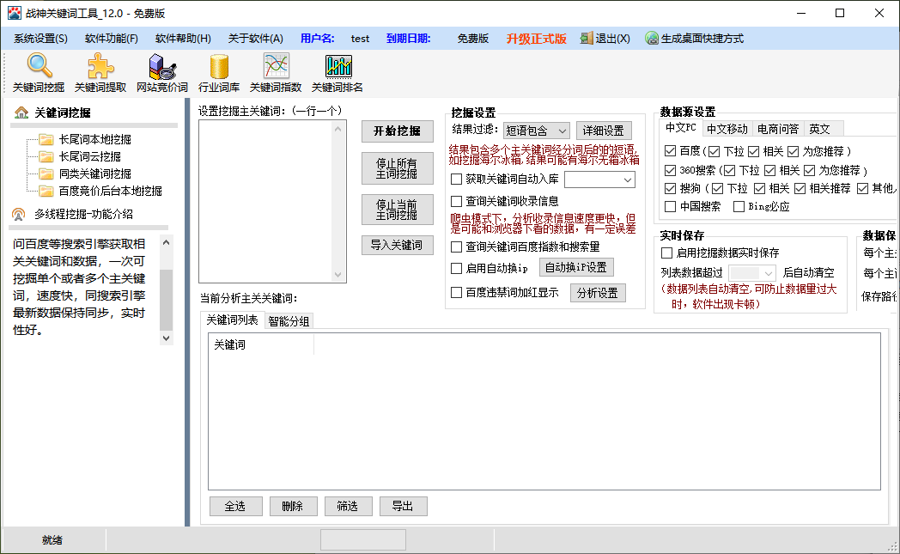Open the 行业词库 database tool
Screen dimensions: 900x554
(219, 72)
